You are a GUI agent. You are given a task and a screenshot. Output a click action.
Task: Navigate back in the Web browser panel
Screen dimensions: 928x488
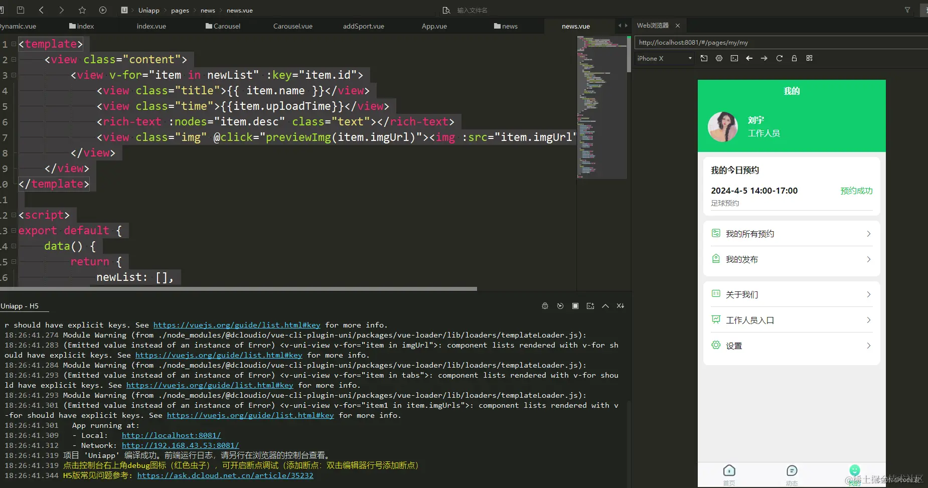click(x=749, y=58)
